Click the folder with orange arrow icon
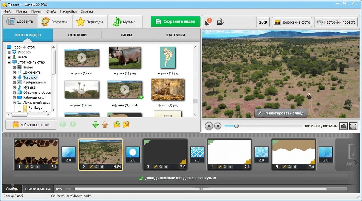The image size is (362, 201). [x=126, y=124]
